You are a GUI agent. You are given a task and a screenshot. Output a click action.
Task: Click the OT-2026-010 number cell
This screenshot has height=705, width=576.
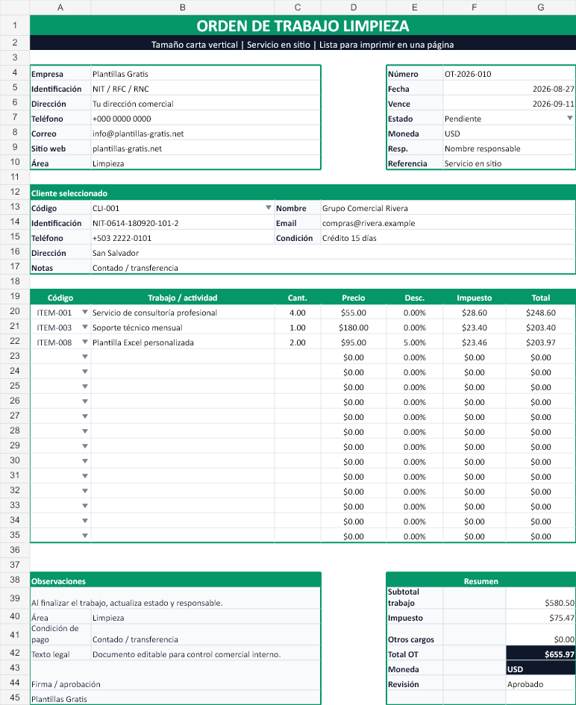(509, 74)
